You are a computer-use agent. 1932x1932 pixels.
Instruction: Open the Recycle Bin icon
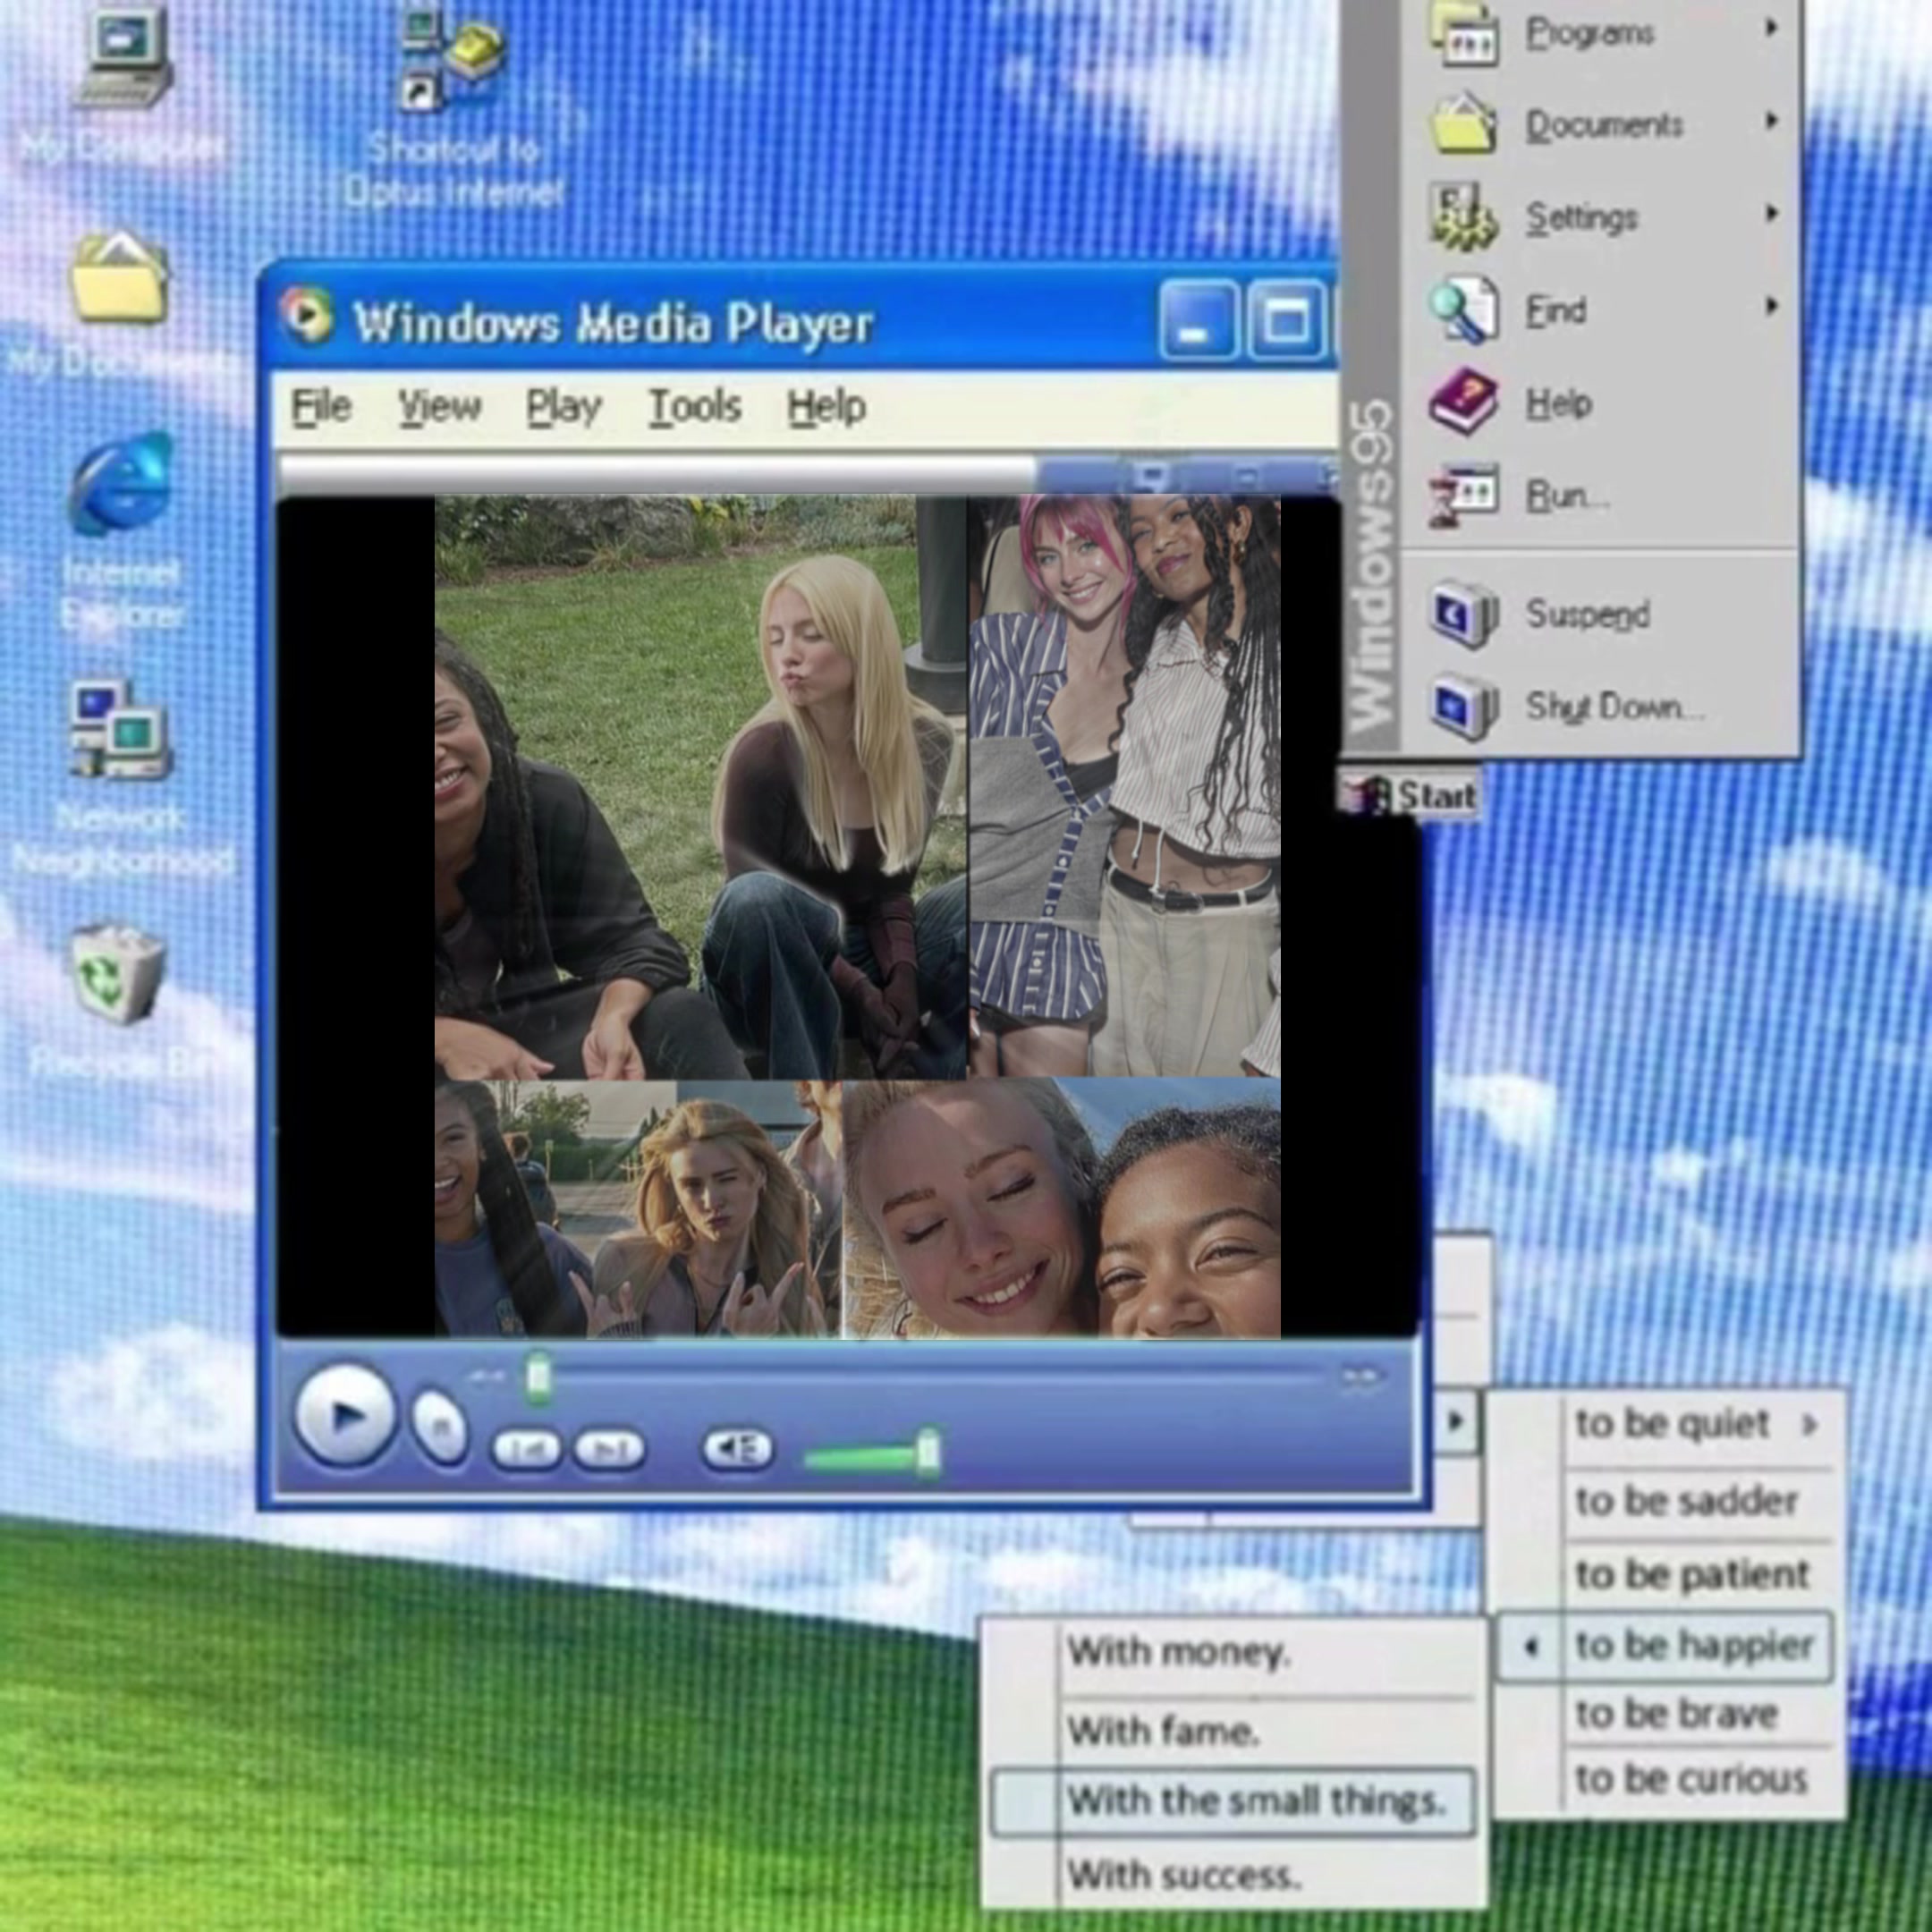(x=118, y=973)
